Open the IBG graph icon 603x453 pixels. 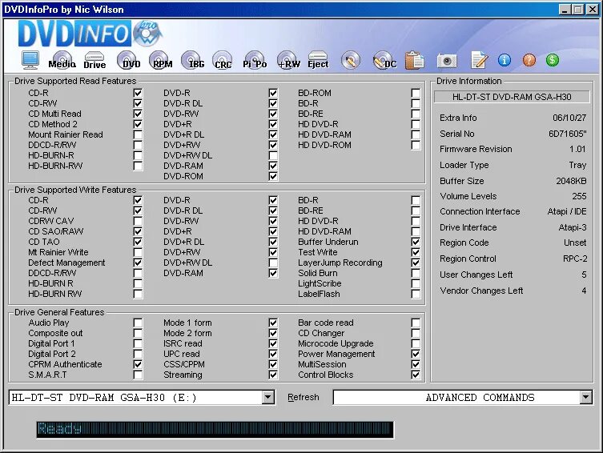[x=194, y=60]
